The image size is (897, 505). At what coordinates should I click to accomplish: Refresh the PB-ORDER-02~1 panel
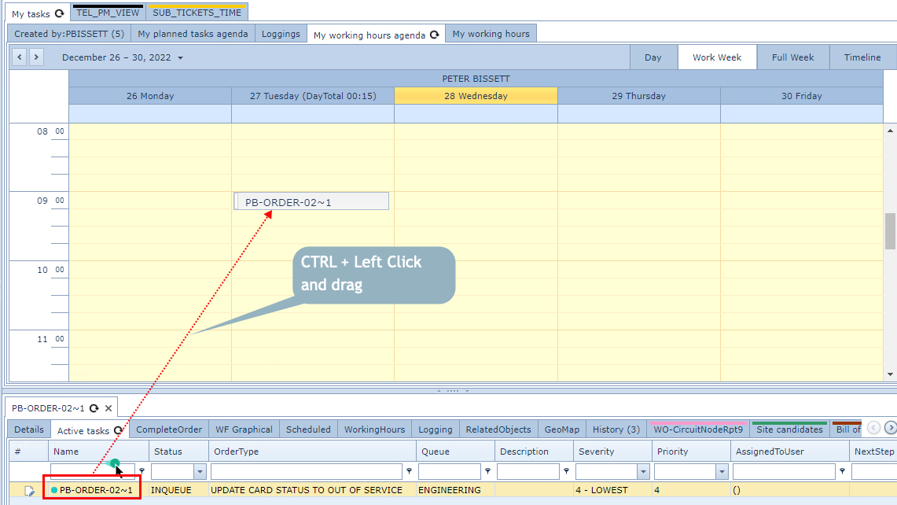[x=94, y=408]
